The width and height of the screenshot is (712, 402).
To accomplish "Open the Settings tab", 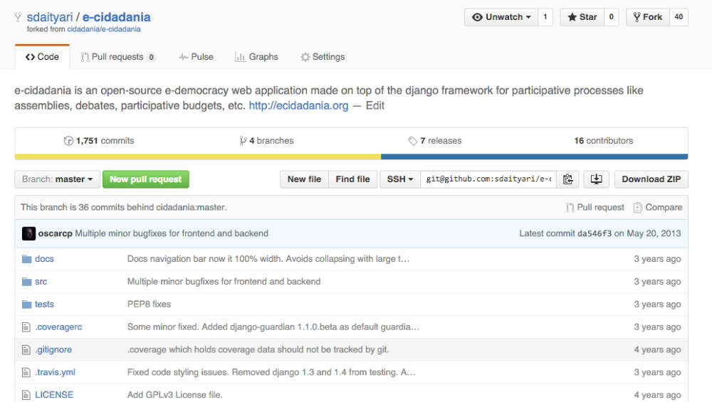I will pyautogui.click(x=323, y=57).
